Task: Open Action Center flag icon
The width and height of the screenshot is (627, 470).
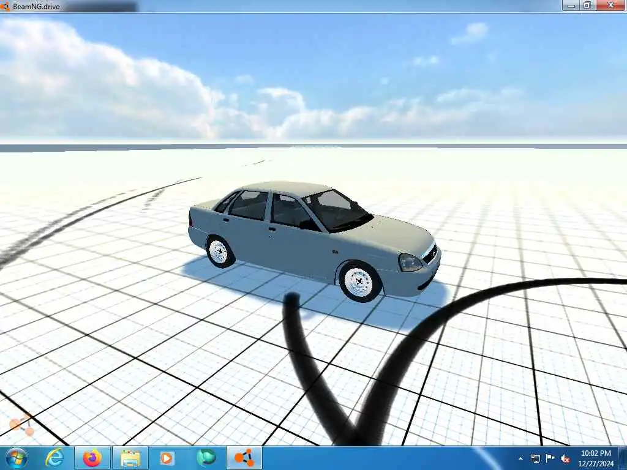Action: pyautogui.click(x=550, y=458)
